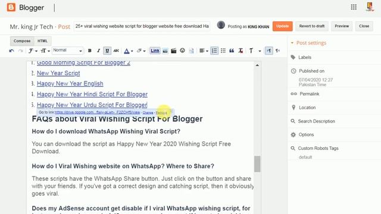Click the Happy New Year English link
This screenshot has width=381, height=214.
coord(70,83)
